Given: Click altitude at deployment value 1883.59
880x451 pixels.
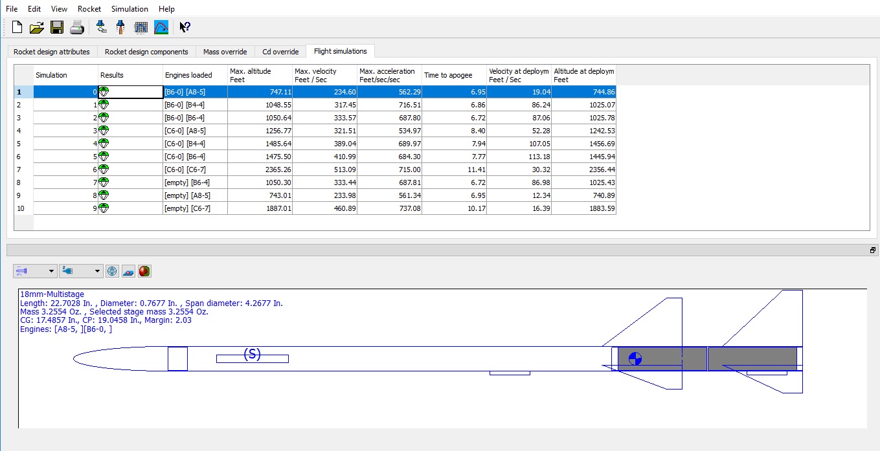Looking at the screenshot, I should [x=583, y=208].
